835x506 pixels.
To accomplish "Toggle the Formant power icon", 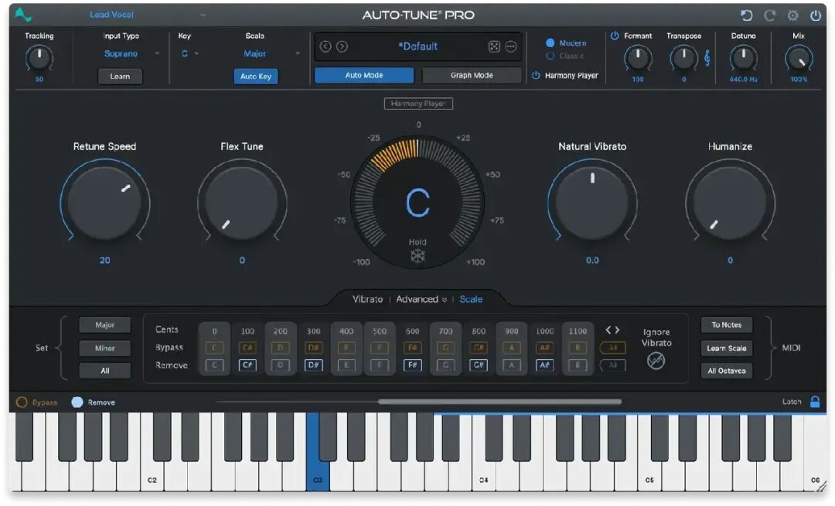I will pos(615,36).
